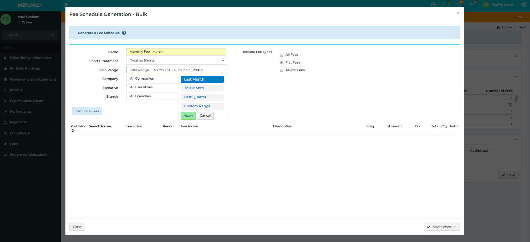Click the help question mark icon

click(x=124, y=33)
